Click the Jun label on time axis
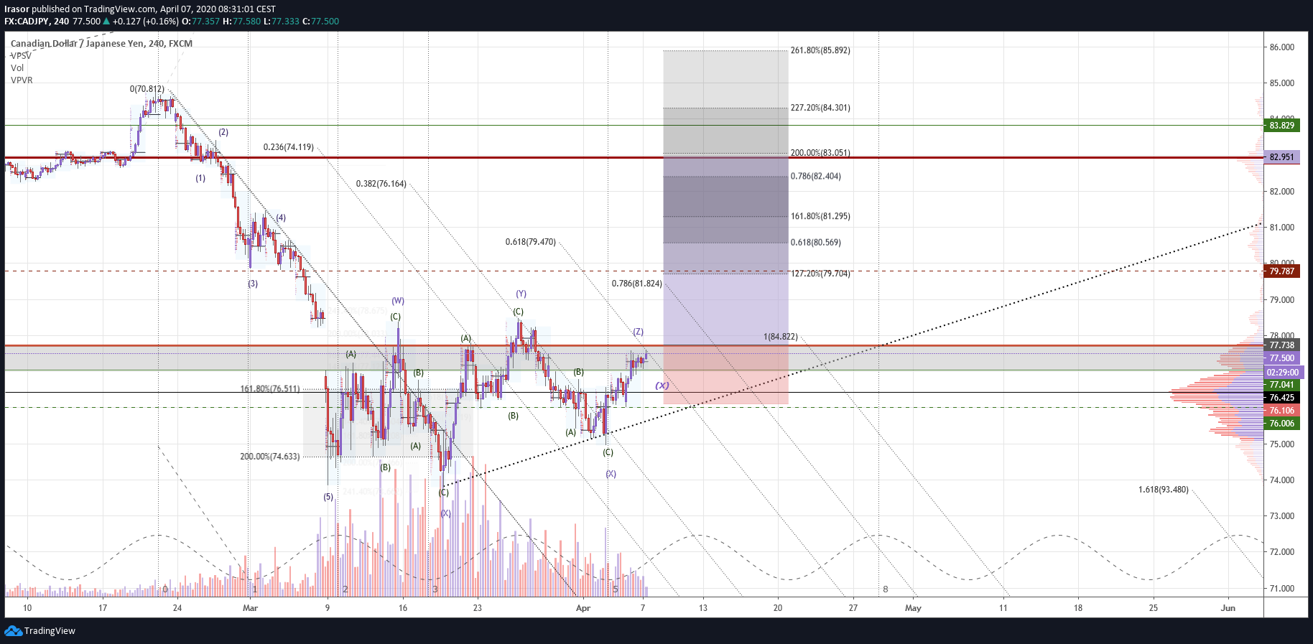The image size is (1313, 644). pyautogui.click(x=1228, y=608)
